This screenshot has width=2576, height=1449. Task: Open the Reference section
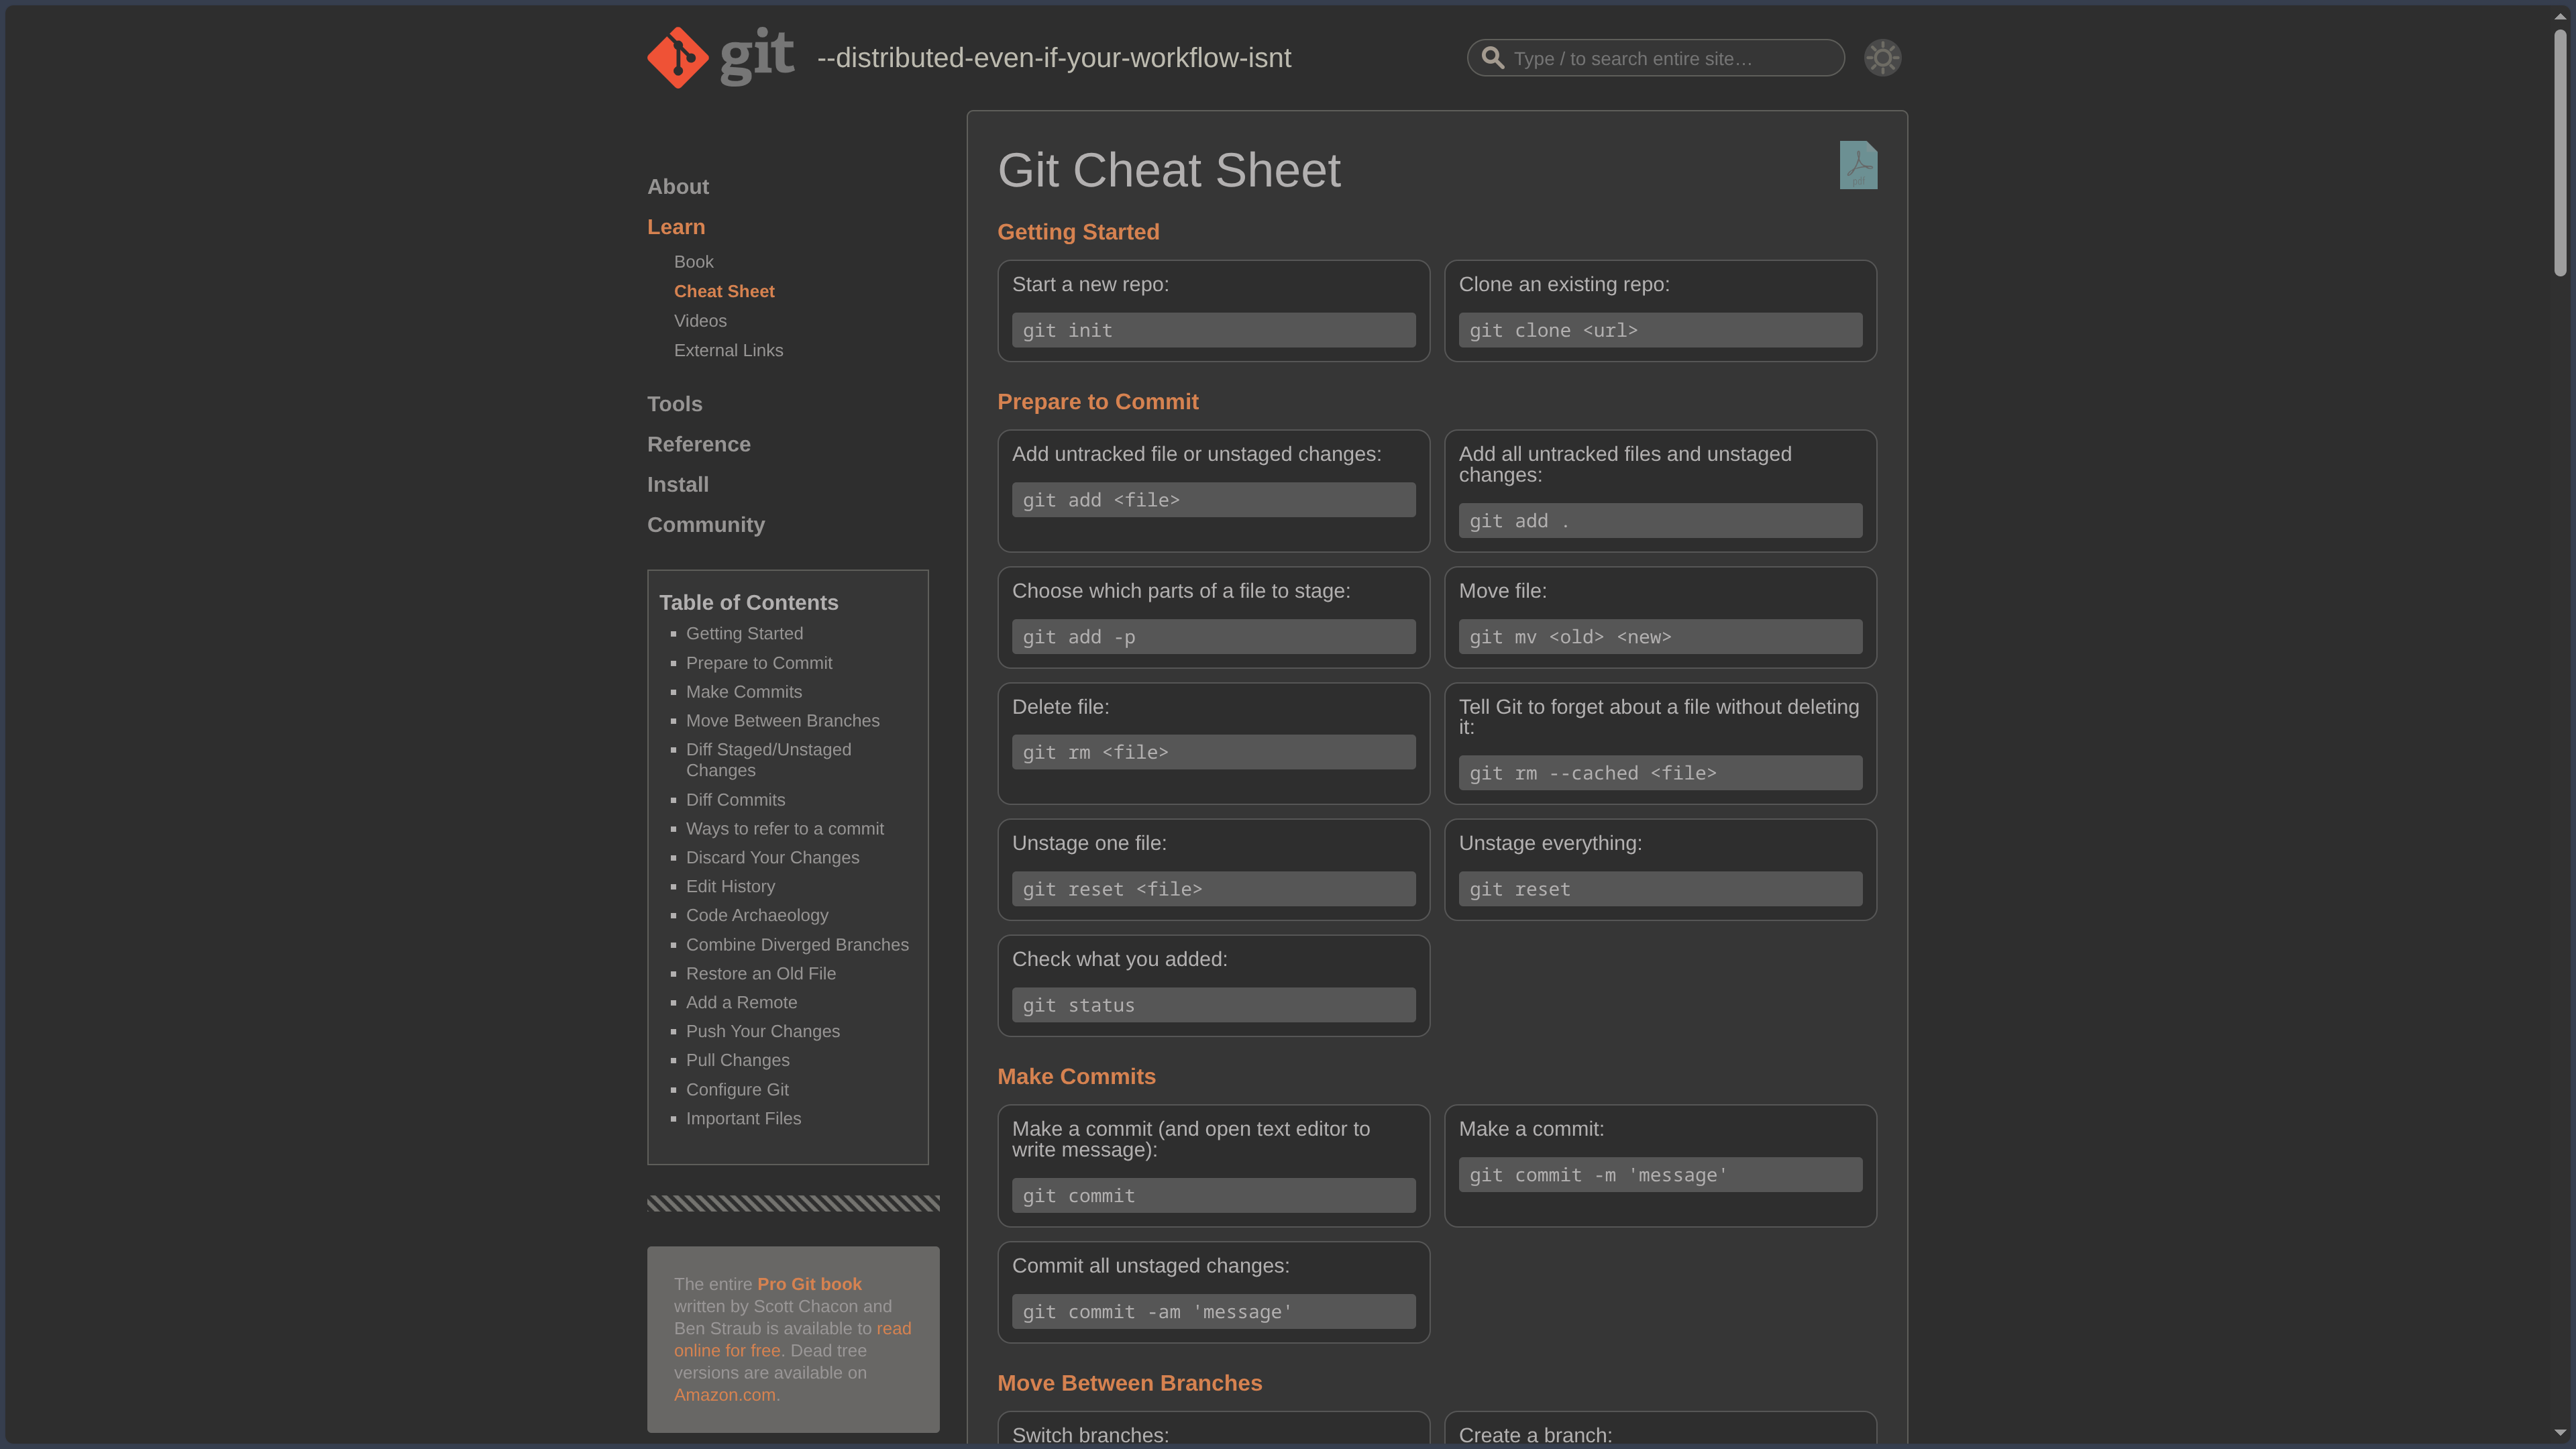point(699,444)
